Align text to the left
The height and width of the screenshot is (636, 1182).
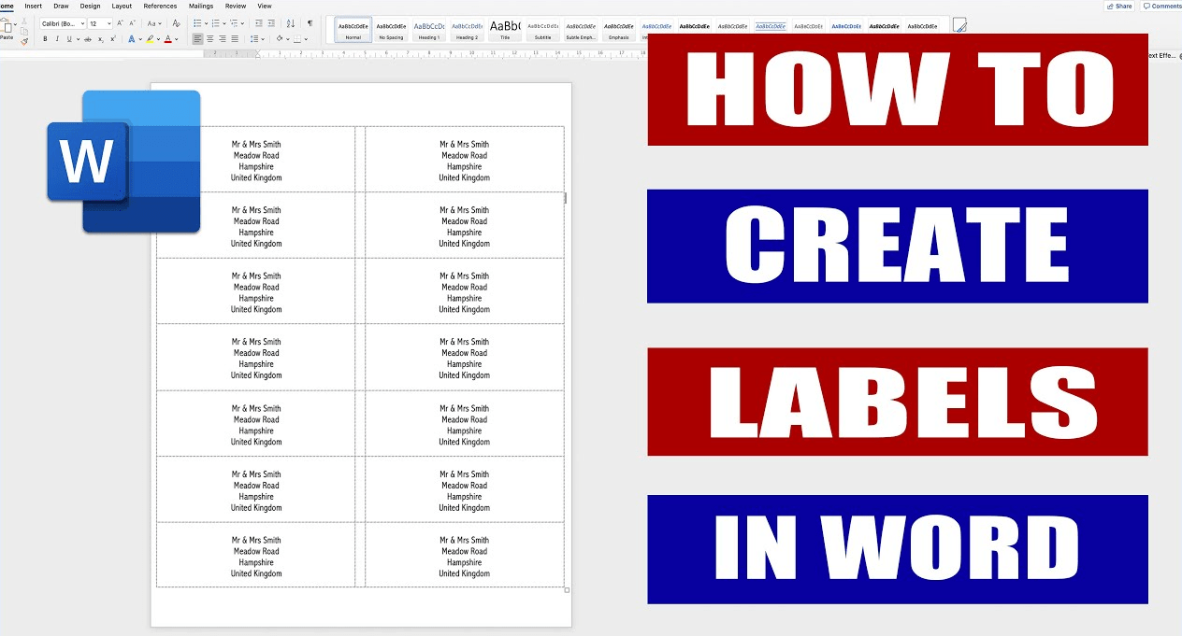[x=197, y=39]
